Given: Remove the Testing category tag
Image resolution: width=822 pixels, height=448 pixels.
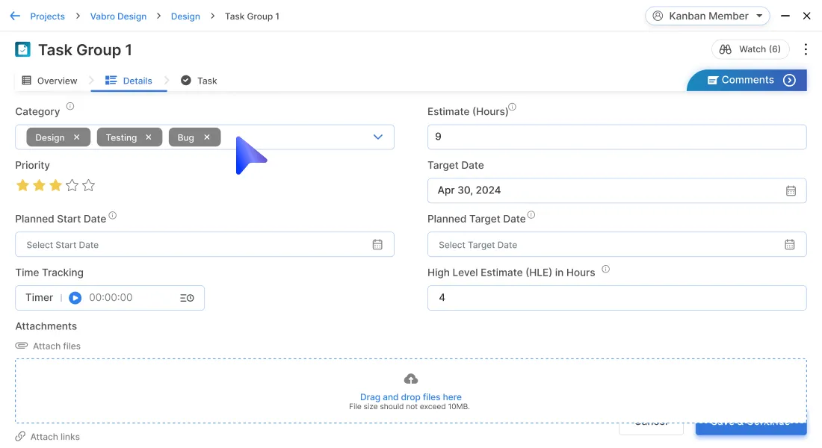Looking at the screenshot, I should 148,137.
